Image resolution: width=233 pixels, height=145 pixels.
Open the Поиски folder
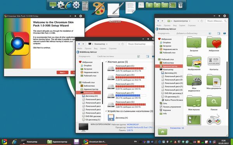tap(214, 103)
